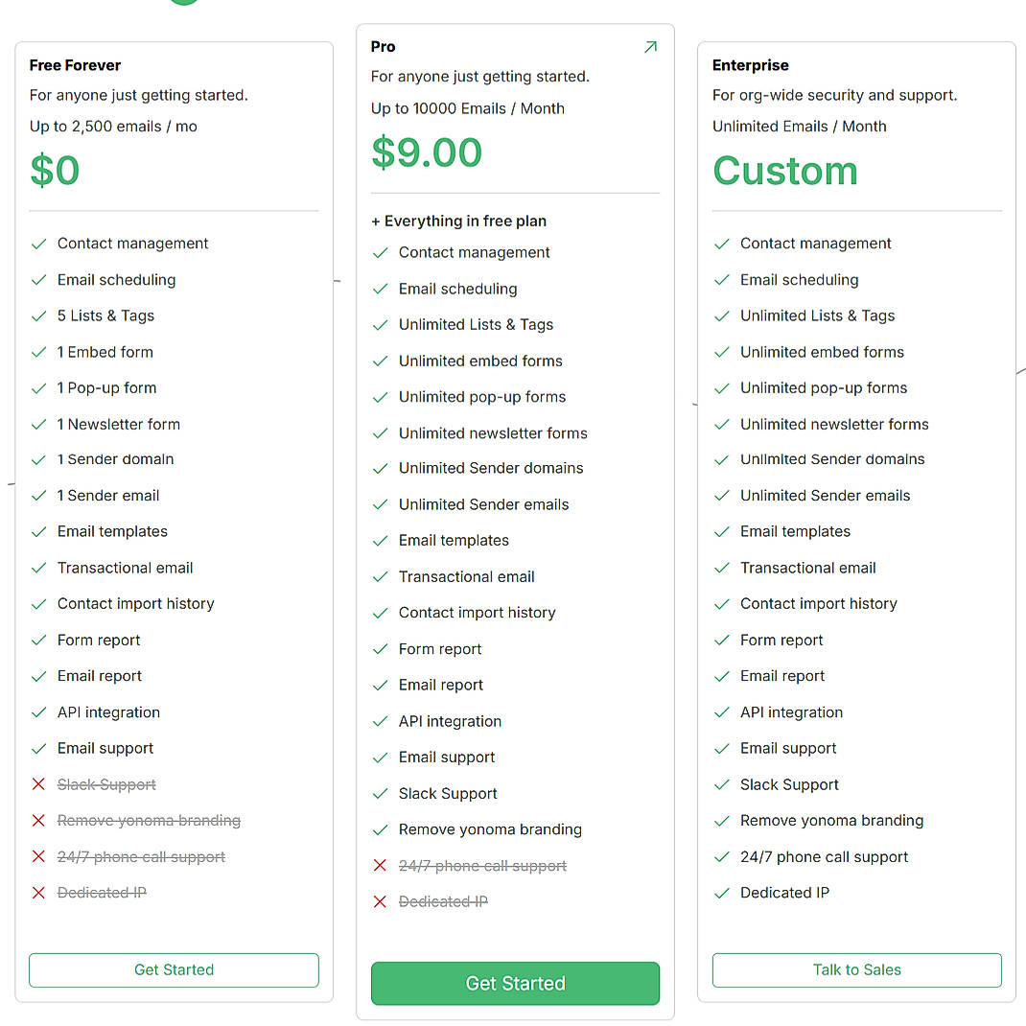Viewport: 1026px width, 1026px height.
Task: Click Get Started on the Pro plan
Action: (515, 983)
